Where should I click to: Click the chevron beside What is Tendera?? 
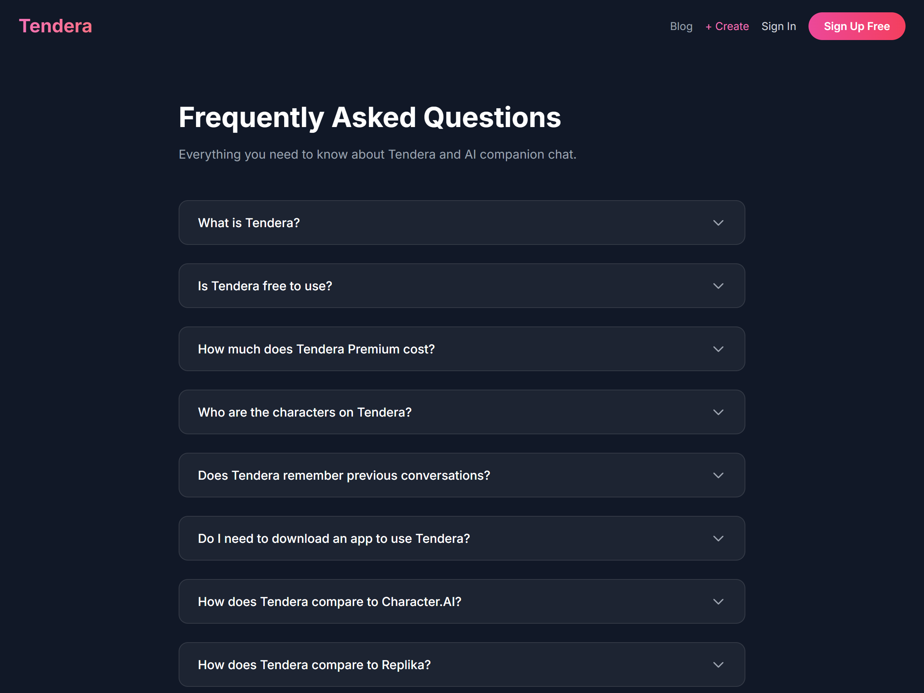click(718, 223)
